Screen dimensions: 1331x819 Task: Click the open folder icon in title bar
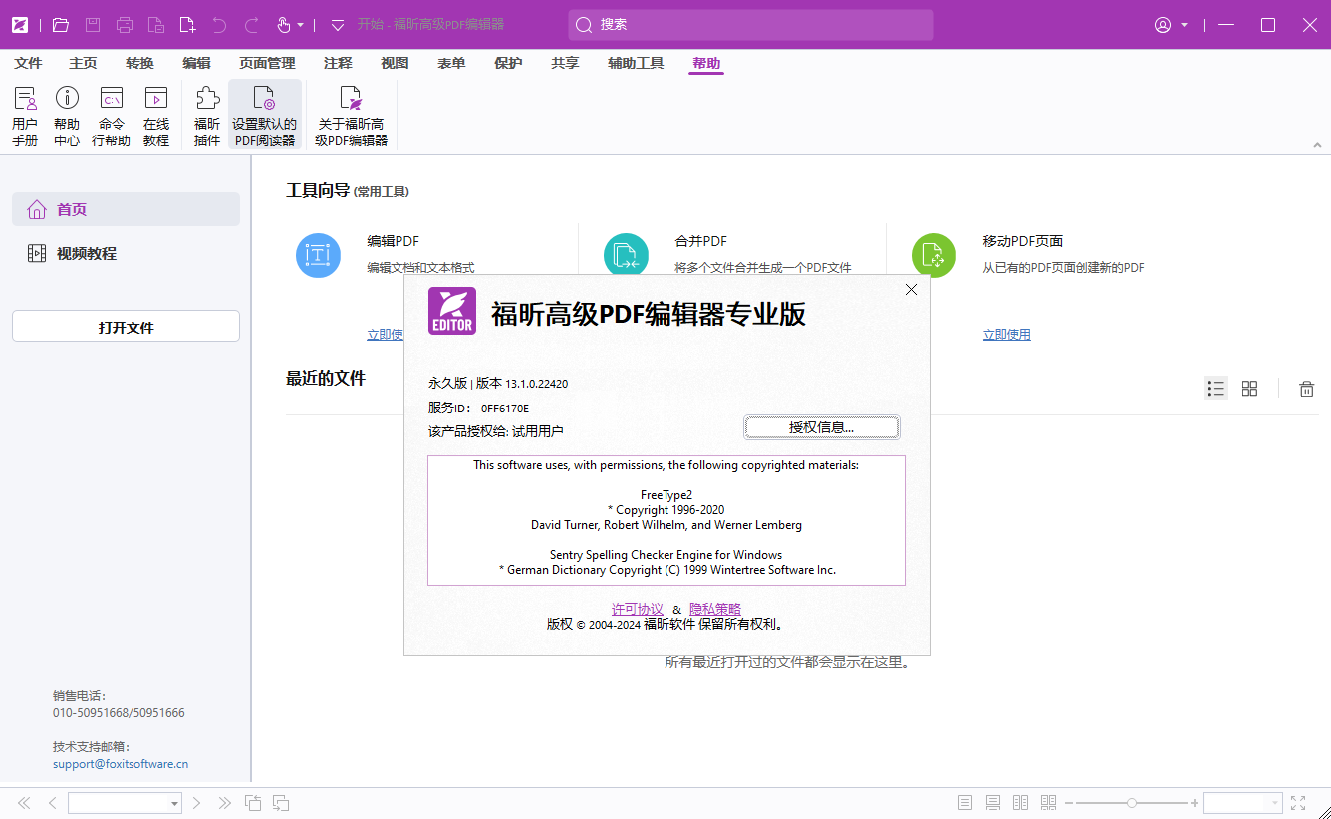click(x=61, y=25)
